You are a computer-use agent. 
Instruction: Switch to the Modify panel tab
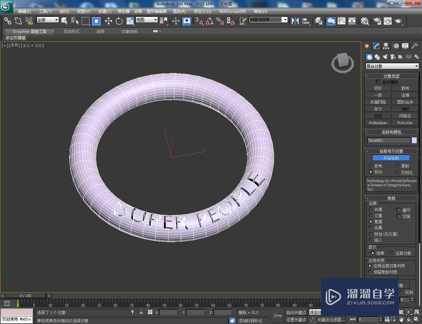tap(376, 46)
